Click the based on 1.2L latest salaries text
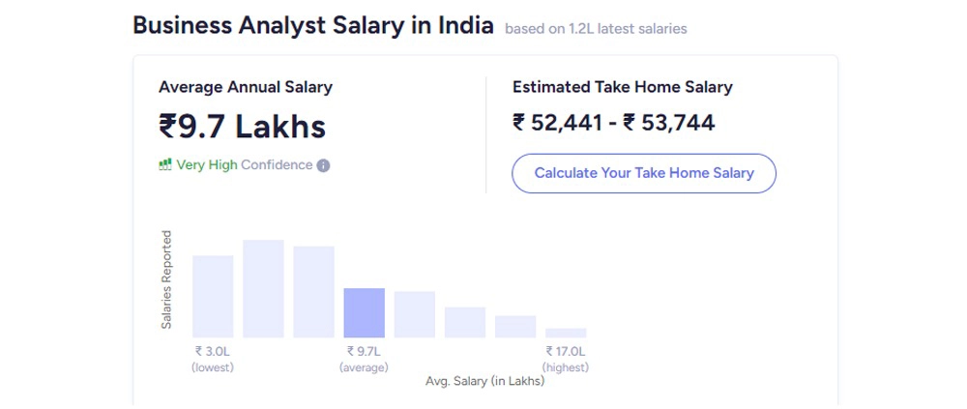This screenshot has height=409, width=967. click(596, 29)
